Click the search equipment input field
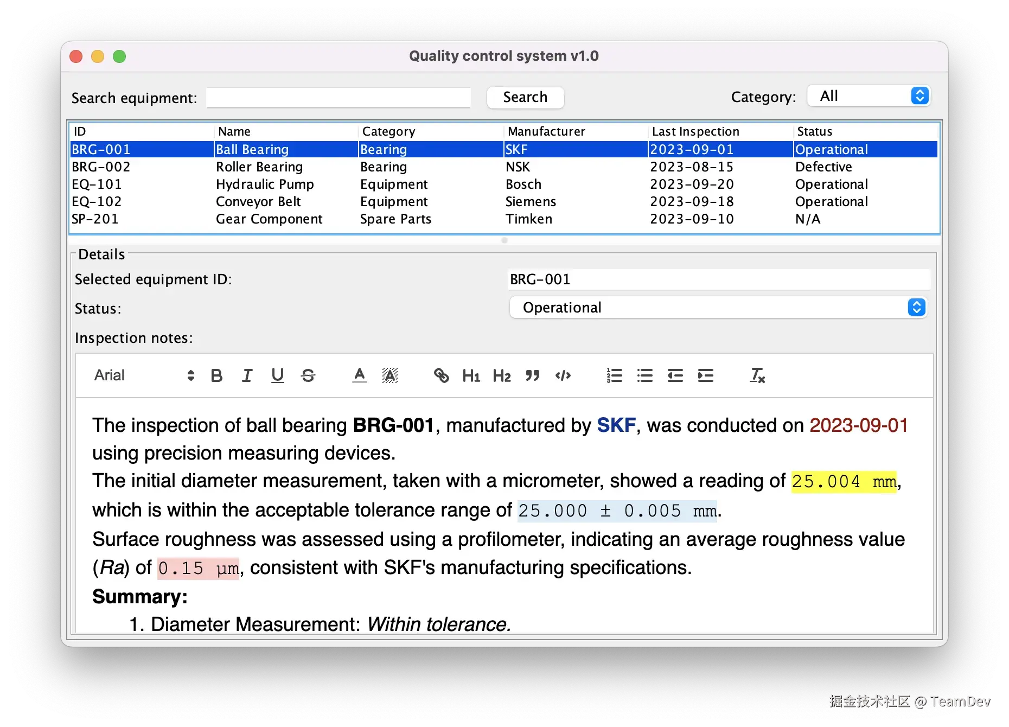The image size is (1009, 727). point(338,98)
